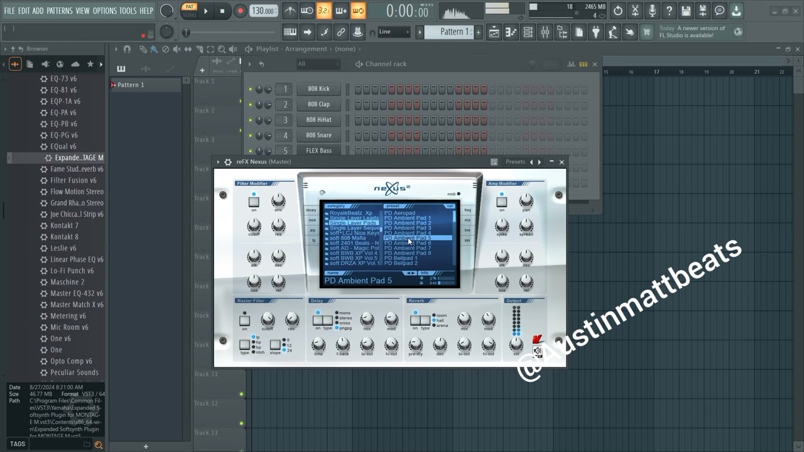Select the hall reverb type radio in Nexus
The width and height of the screenshot is (804, 452).
434,320
